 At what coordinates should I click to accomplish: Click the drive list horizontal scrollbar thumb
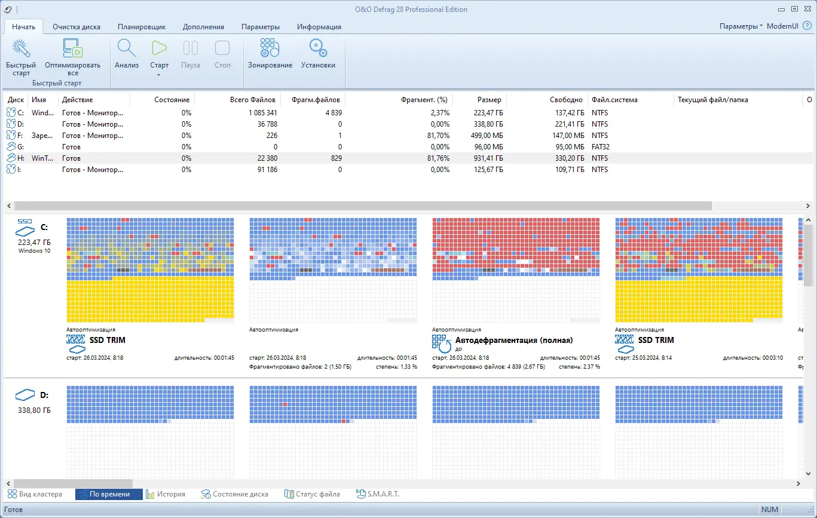[363, 206]
